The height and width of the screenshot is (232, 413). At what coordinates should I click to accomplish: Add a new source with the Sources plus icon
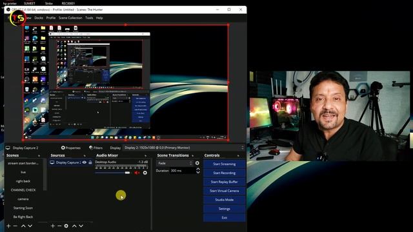click(x=53, y=226)
